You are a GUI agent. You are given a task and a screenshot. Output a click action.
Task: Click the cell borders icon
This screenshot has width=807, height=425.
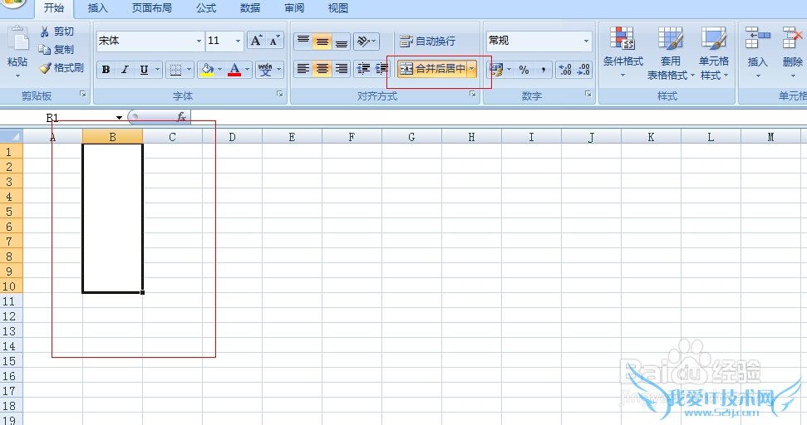(x=176, y=70)
